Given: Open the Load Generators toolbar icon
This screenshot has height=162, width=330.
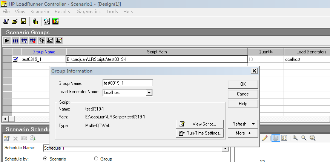Looking at the screenshot, I should 35,21.
